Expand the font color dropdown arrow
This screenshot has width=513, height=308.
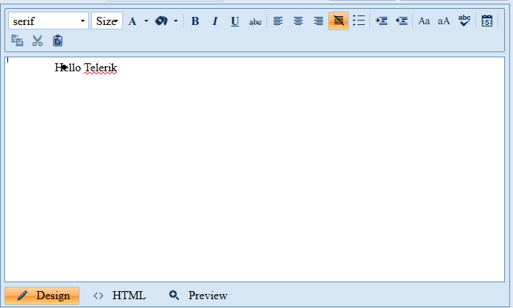[x=146, y=21]
